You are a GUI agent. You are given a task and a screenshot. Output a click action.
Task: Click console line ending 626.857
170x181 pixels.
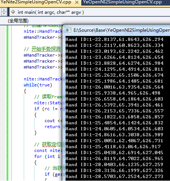click(114, 117)
